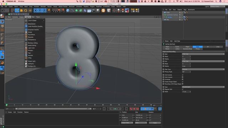Toggle the Constrain checkbox
Viewport: 228px width, 128px height.
pos(183,79)
